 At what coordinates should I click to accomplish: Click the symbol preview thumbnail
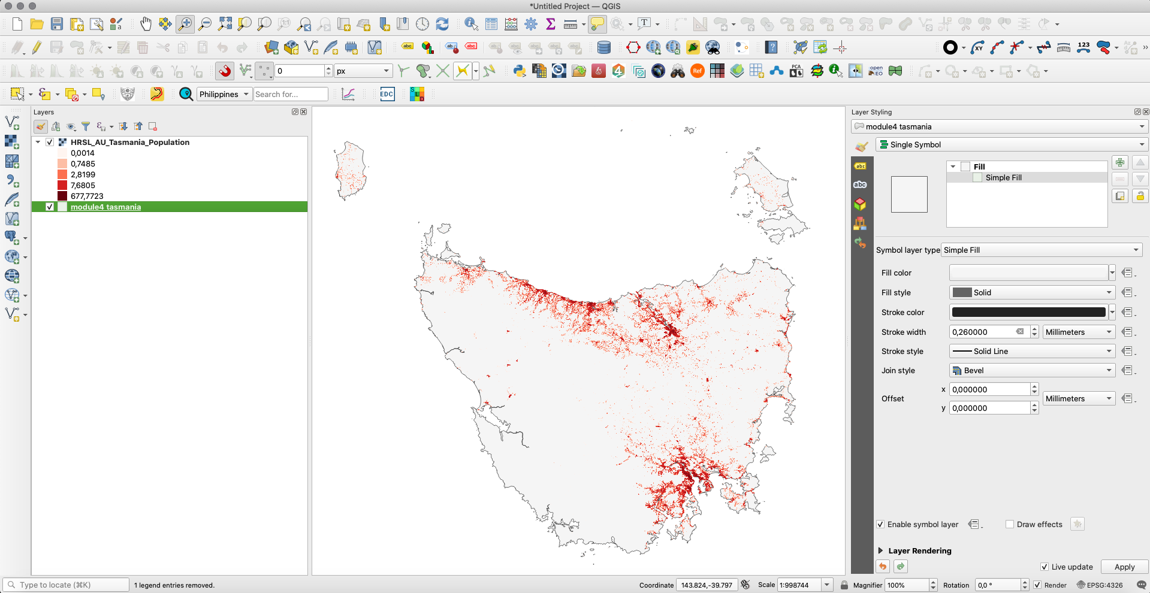tap(909, 194)
